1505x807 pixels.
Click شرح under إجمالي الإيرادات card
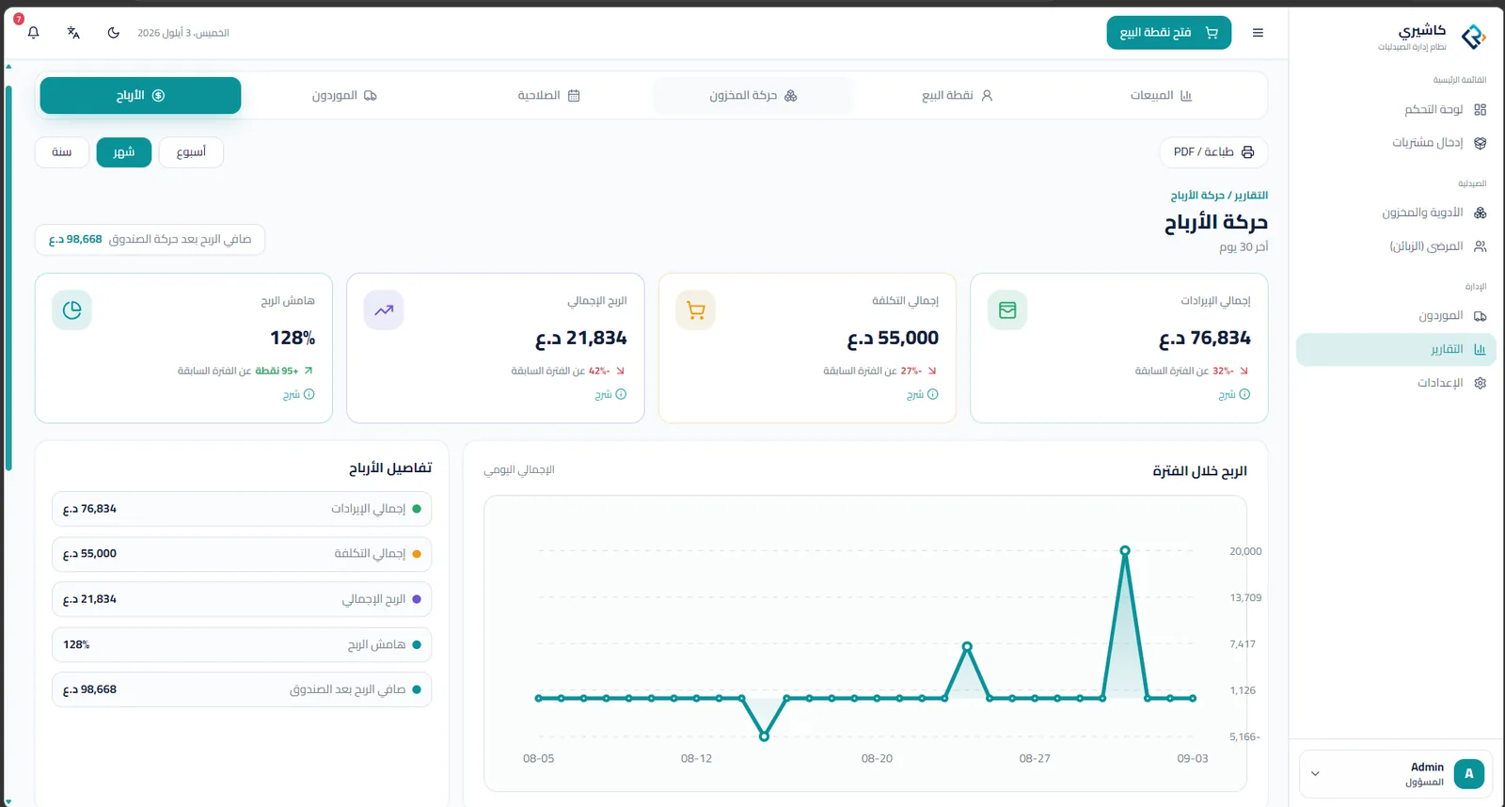tap(1234, 395)
